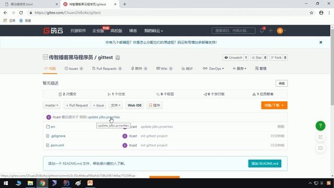This screenshot has height=188, width=334.
Task: Close the blue announcement banner
Action: pos(320,42)
